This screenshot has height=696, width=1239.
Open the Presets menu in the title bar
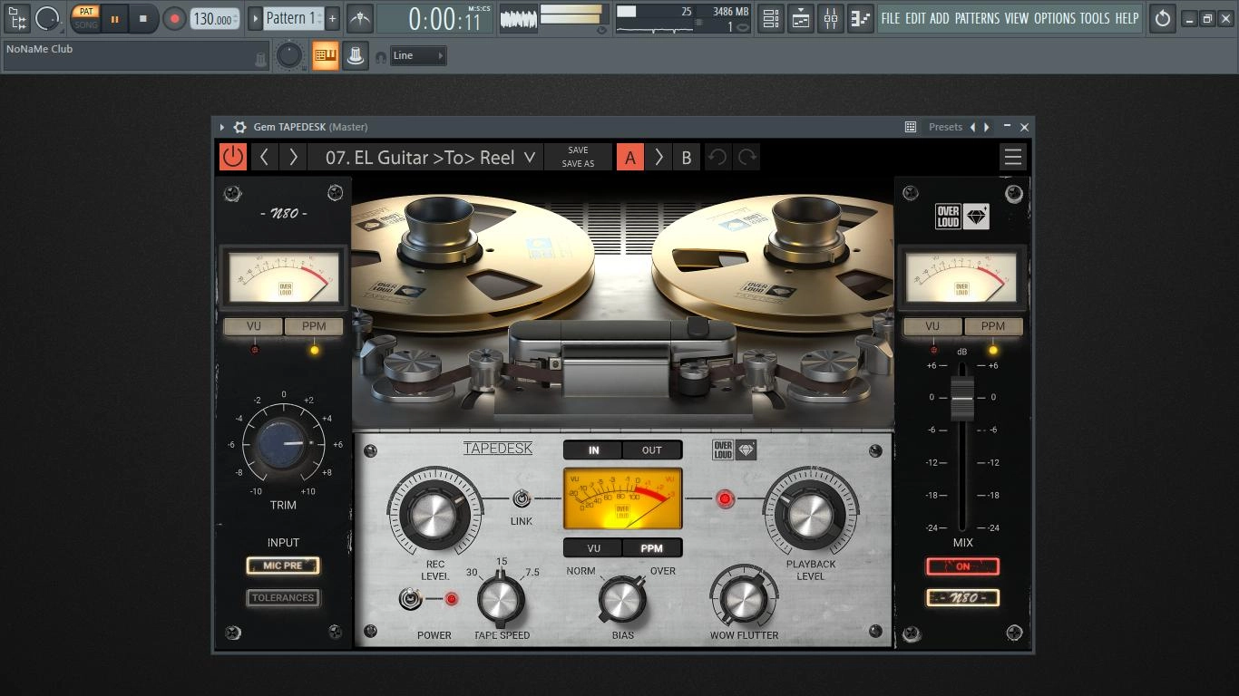coord(945,127)
